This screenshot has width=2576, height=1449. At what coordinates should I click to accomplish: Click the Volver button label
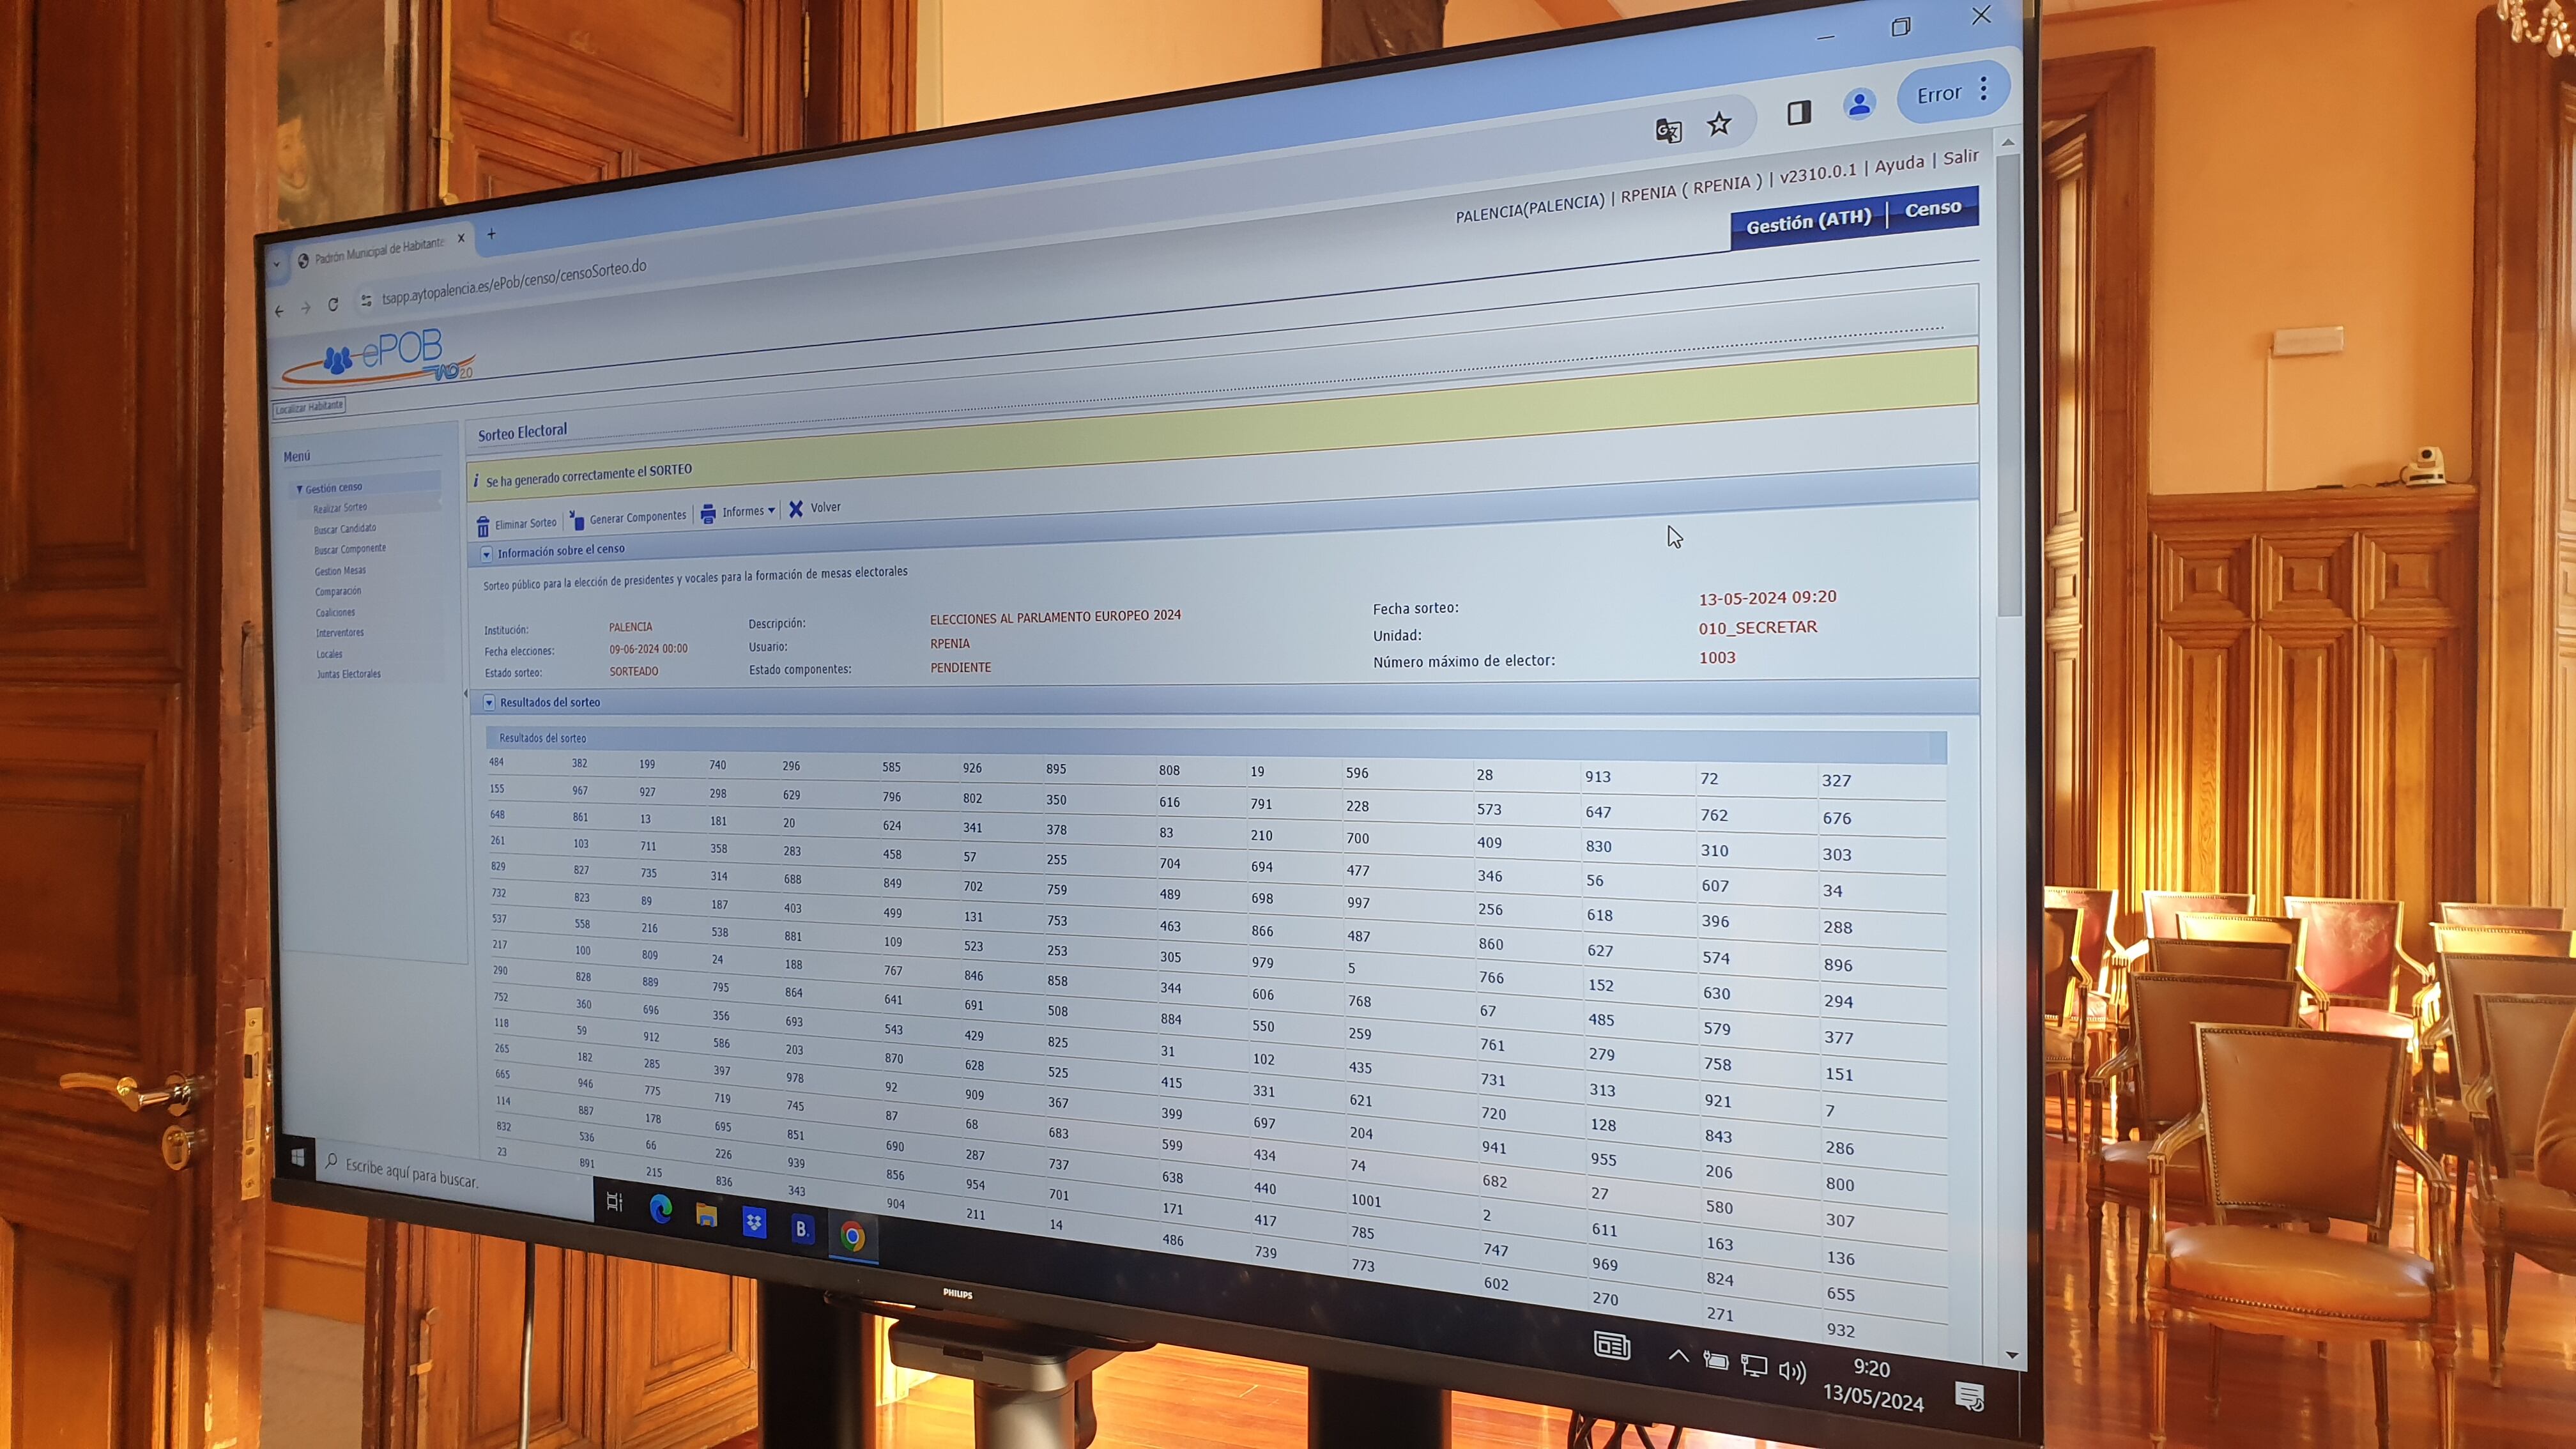point(825,507)
